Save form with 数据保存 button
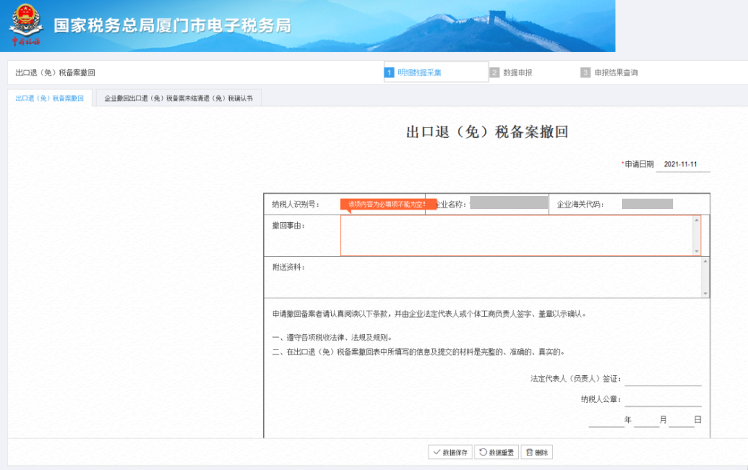Screen dimensions: 748x470 coord(449,453)
